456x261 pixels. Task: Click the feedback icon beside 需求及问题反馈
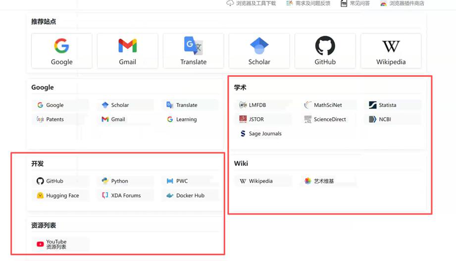pyautogui.click(x=289, y=3)
